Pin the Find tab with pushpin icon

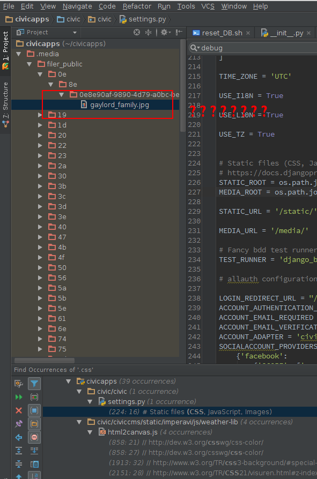[x=19, y=424]
